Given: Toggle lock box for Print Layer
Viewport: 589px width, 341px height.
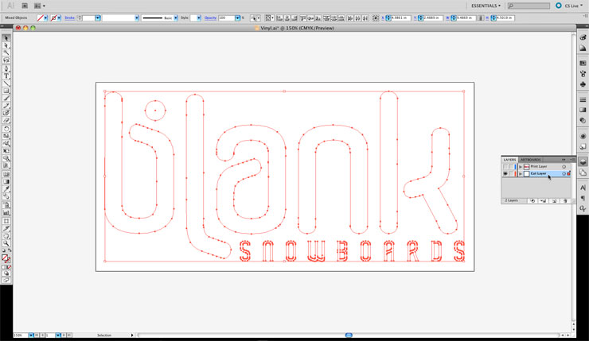Looking at the screenshot, I should coord(511,167).
